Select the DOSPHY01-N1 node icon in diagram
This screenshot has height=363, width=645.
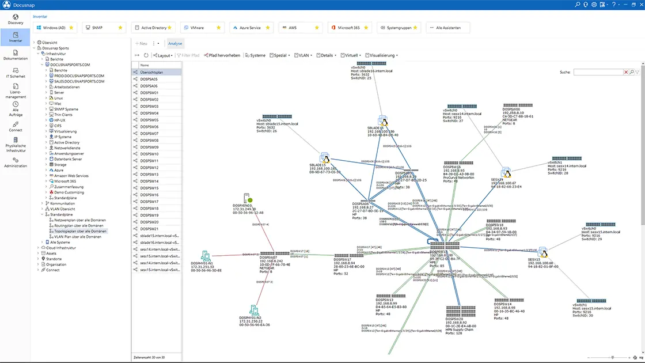(x=206, y=256)
